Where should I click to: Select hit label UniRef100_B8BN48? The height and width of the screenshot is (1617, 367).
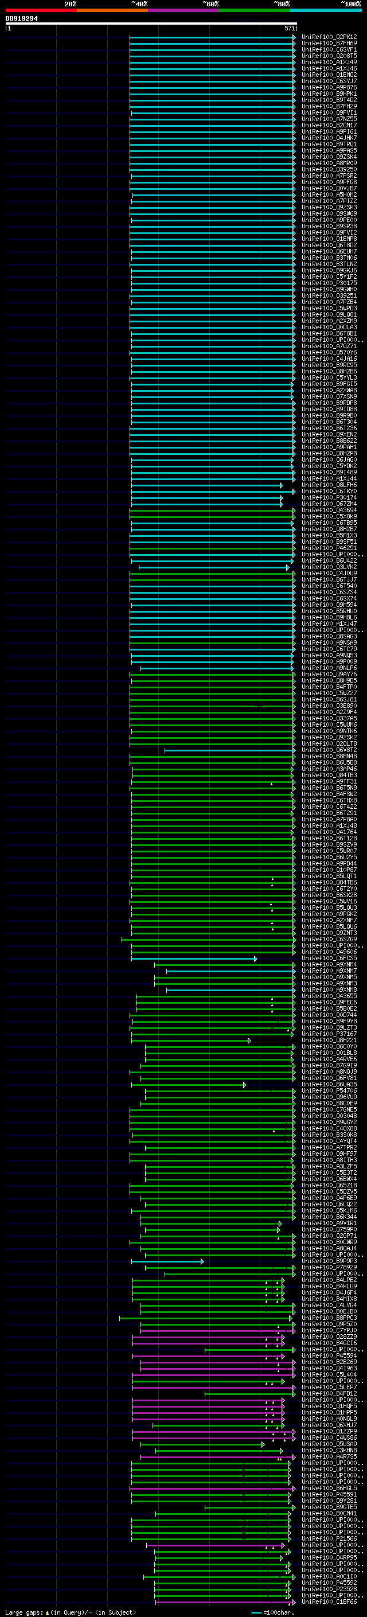coord(329,757)
